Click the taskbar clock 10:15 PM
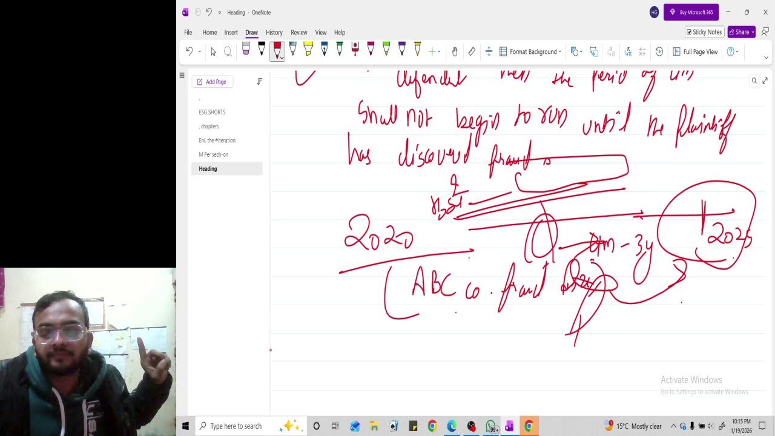 [x=741, y=426]
